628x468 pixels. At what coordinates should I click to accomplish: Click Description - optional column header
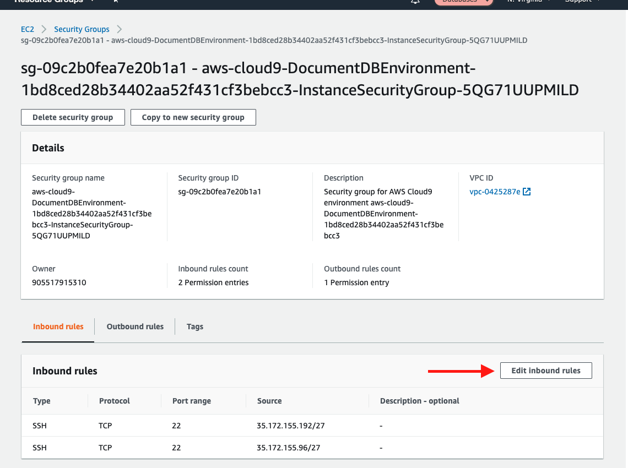pyautogui.click(x=419, y=401)
